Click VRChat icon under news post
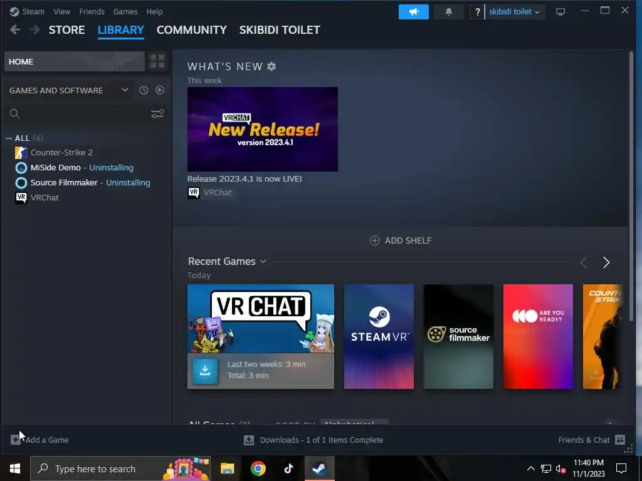 194,193
